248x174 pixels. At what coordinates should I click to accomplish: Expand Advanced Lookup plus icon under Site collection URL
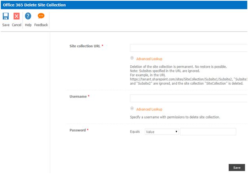click(132, 58)
